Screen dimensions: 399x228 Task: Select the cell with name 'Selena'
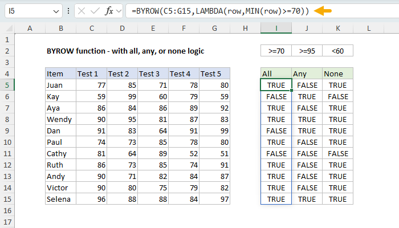(x=61, y=199)
